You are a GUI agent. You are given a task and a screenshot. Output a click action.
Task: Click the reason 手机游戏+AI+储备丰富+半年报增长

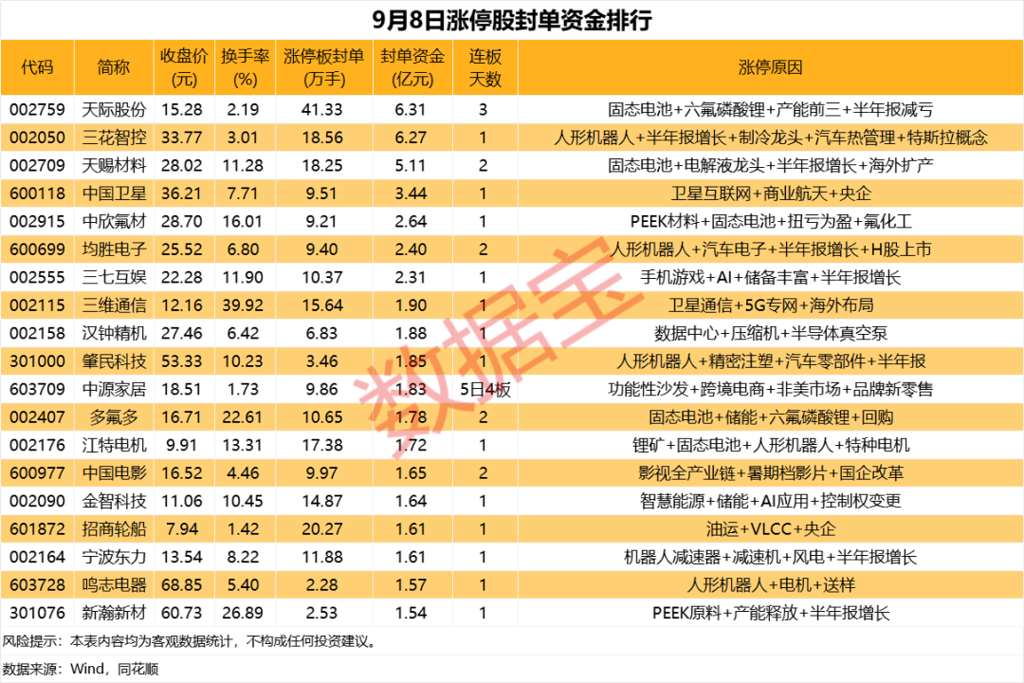[771, 277]
